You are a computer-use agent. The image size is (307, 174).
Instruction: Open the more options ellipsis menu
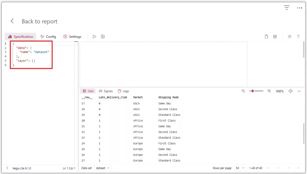[300, 8]
